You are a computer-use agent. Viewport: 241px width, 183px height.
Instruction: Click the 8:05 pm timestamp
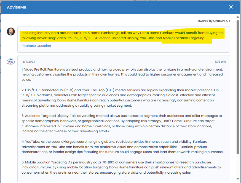[x=220, y=62]
